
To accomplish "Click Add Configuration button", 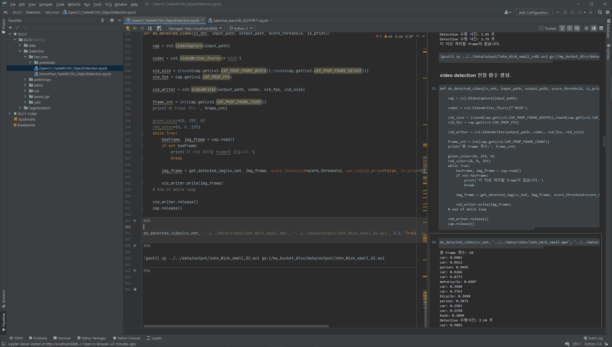I will point(534,12).
